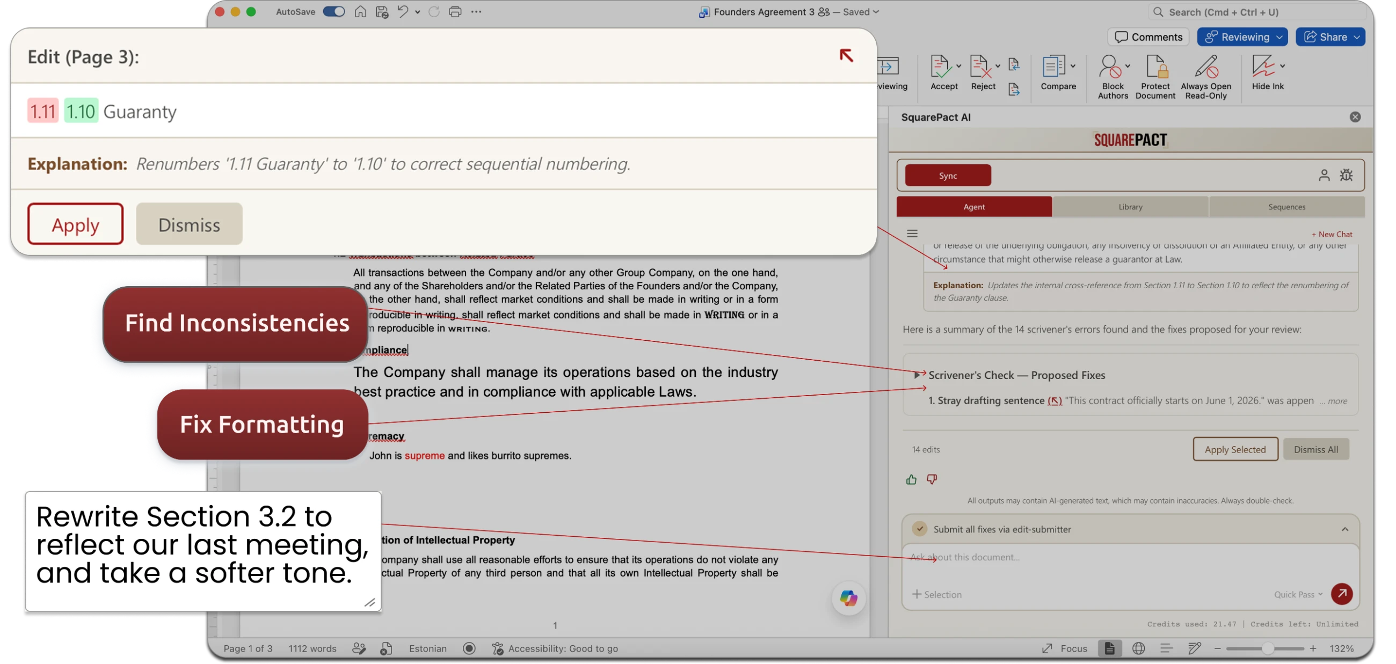
Task: Click the zoom slider handle in status bar
Action: pyautogui.click(x=1267, y=648)
